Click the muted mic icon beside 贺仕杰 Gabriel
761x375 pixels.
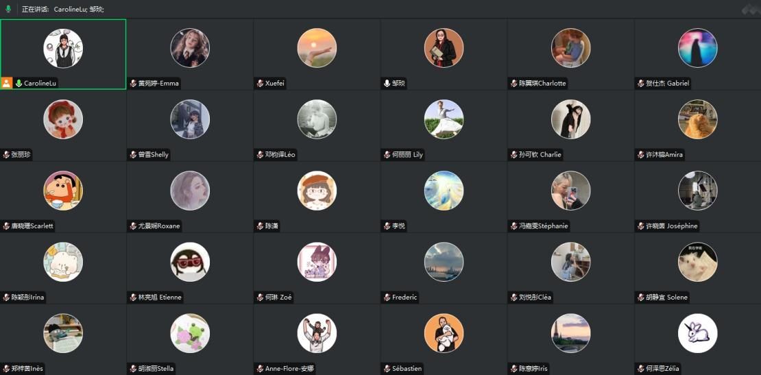640,84
